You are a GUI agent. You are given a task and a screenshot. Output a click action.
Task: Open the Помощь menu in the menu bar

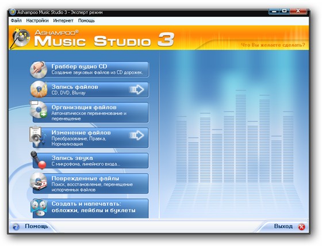(x=86, y=21)
